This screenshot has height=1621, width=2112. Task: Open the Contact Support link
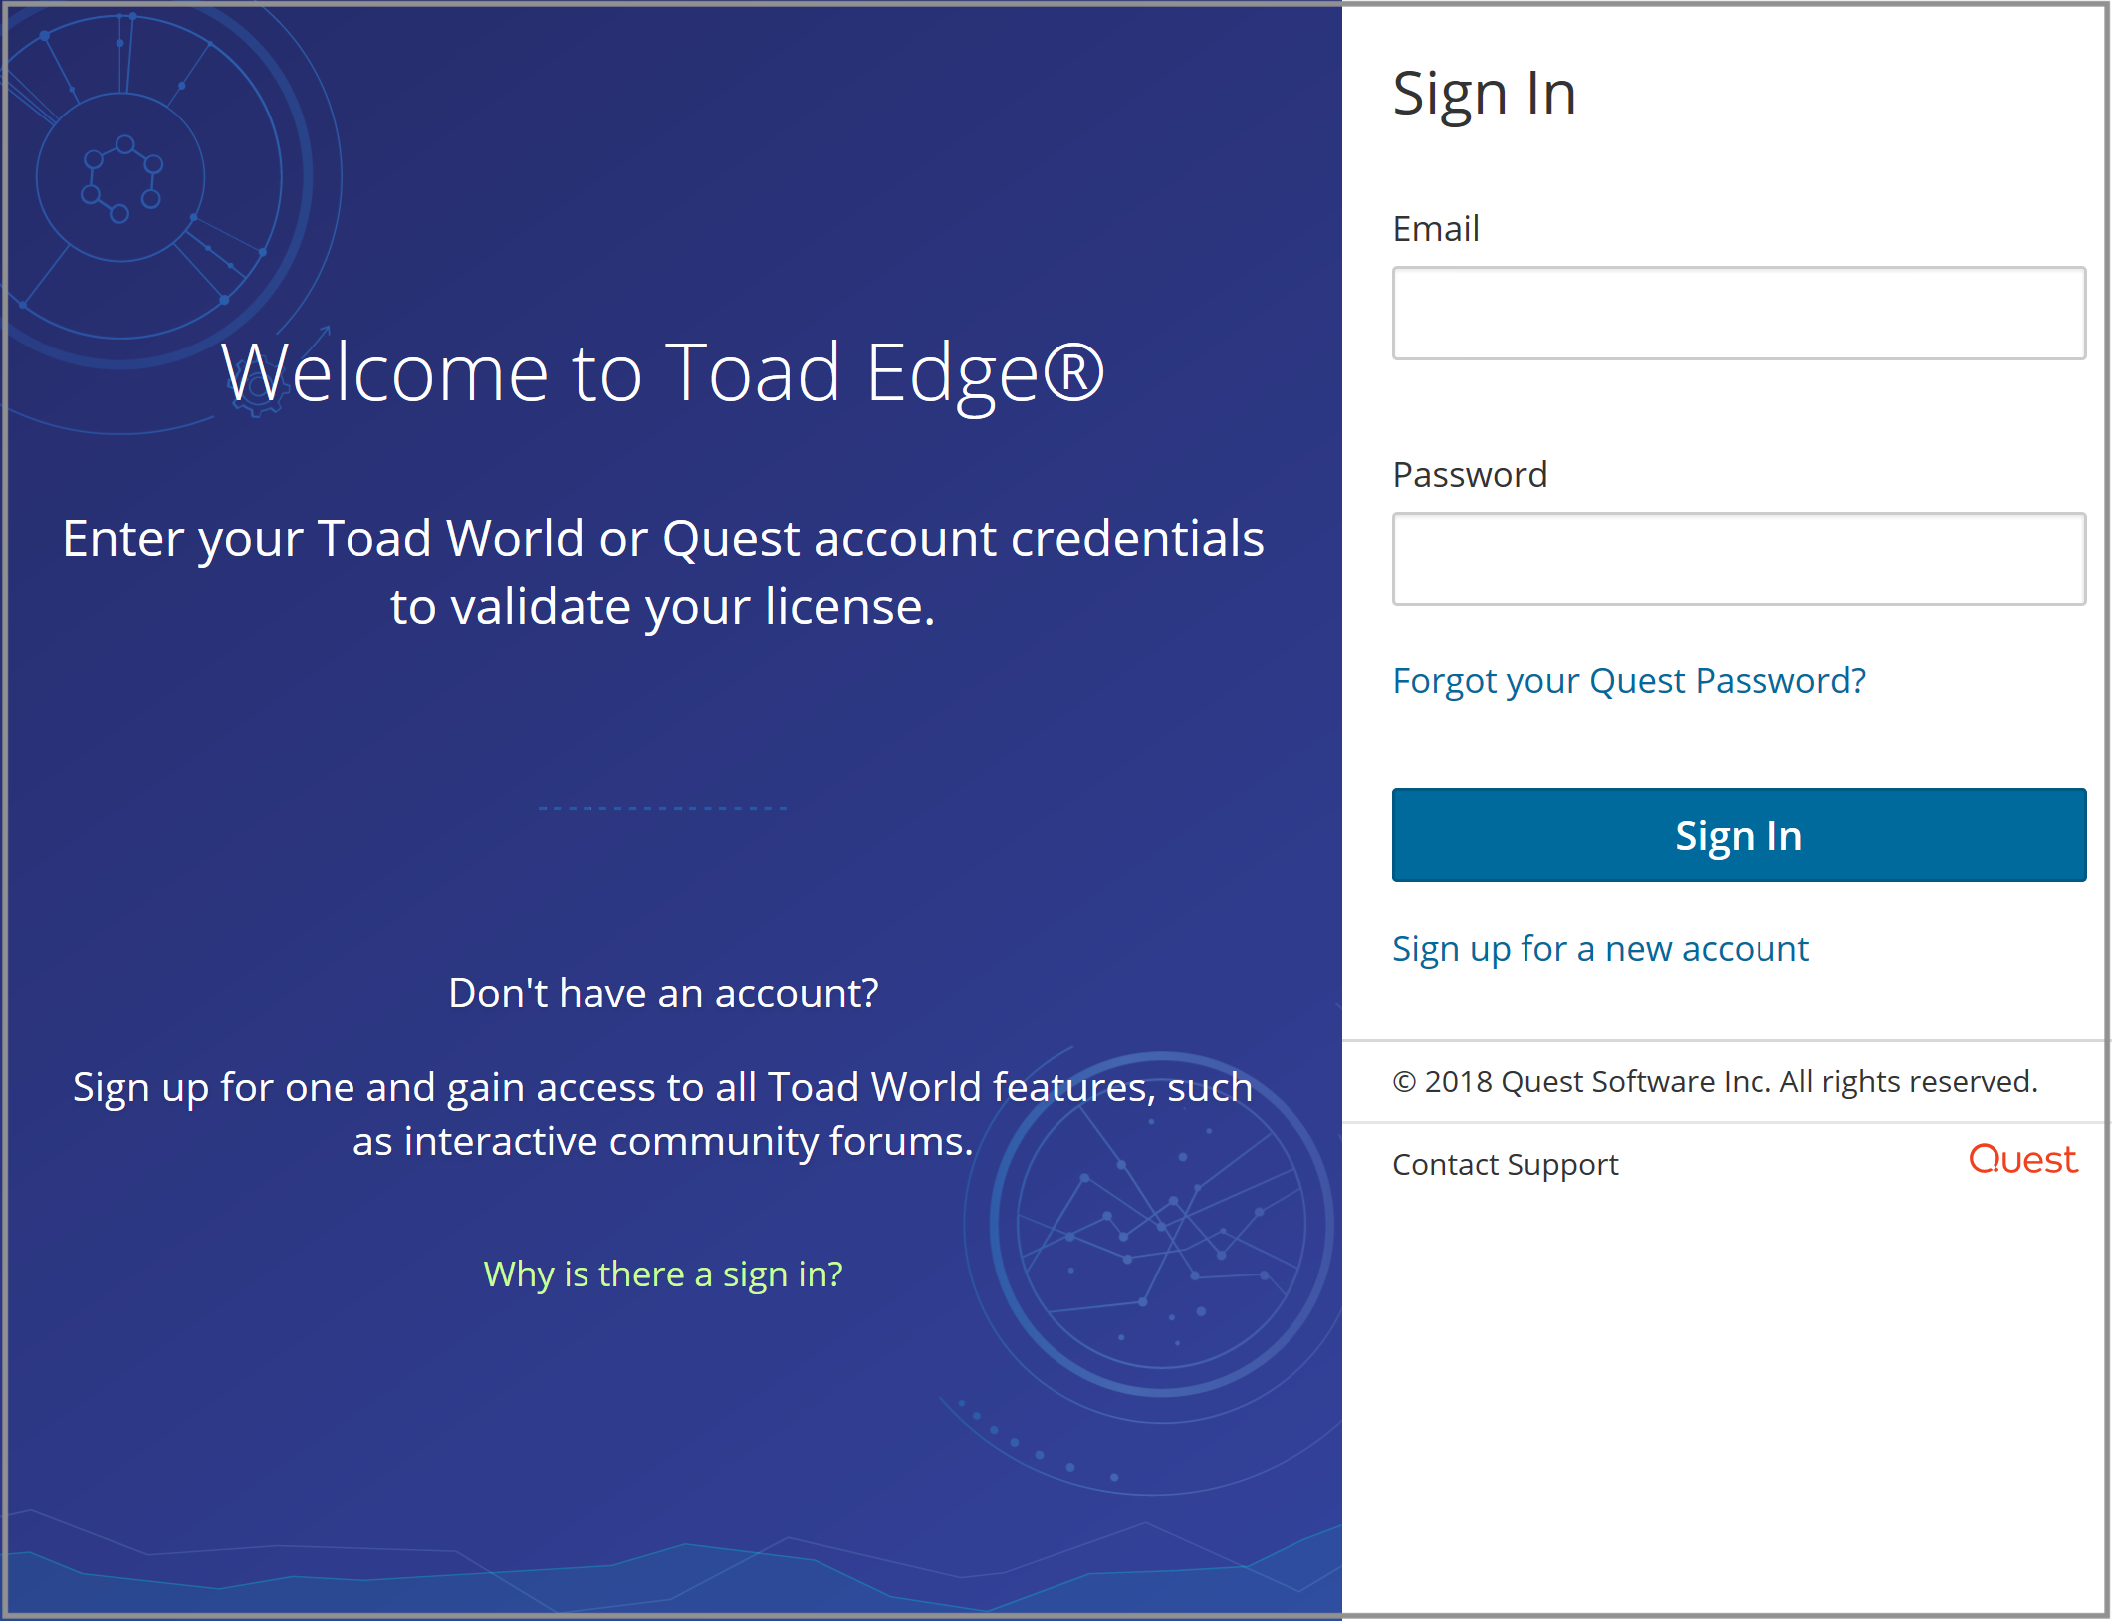pyautogui.click(x=1506, y=1164)
